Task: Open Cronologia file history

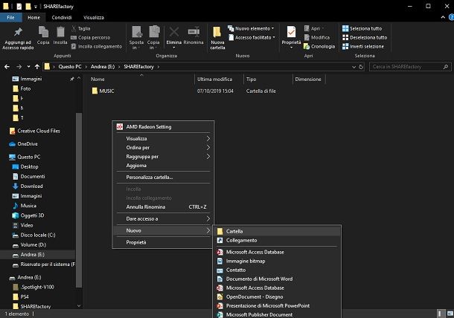Action: [x=319, y=46]
